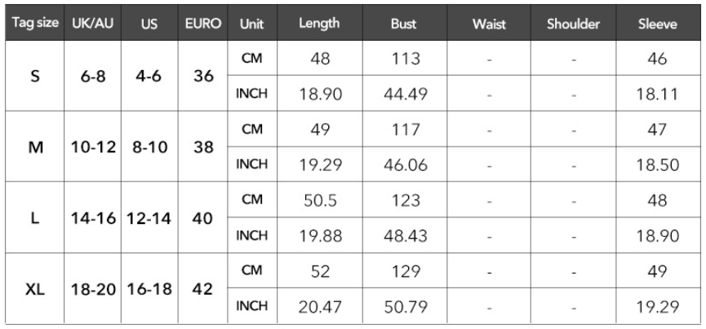Click the Length column header
Screen dimensions: 706x329
coord(320,23)
